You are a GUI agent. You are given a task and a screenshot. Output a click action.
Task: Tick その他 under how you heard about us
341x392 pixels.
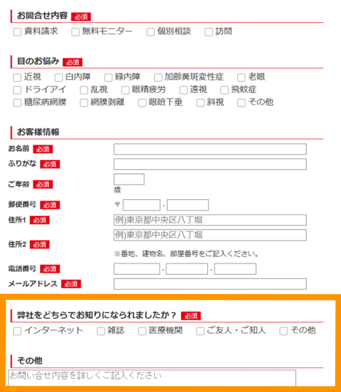pyautogui.click(x=283, y=331)
